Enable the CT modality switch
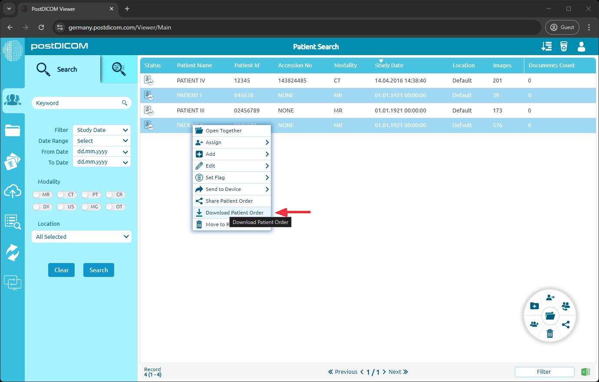 point(67,194)
